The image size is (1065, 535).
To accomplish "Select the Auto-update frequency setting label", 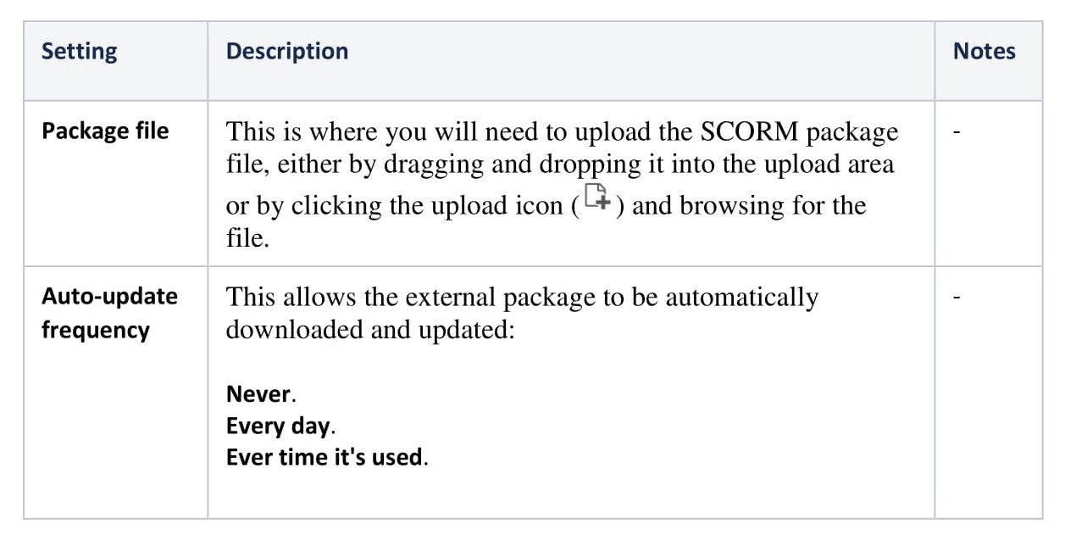I will [x=109, y=313].
